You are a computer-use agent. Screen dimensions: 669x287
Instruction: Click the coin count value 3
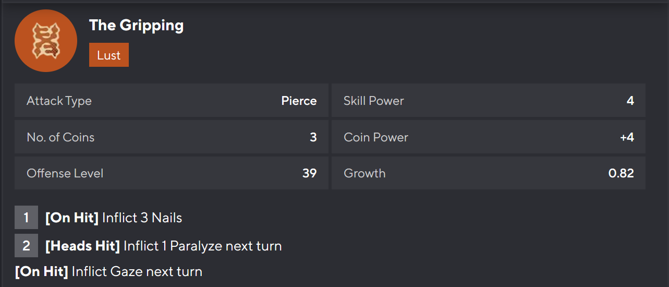tap(313, 137)
